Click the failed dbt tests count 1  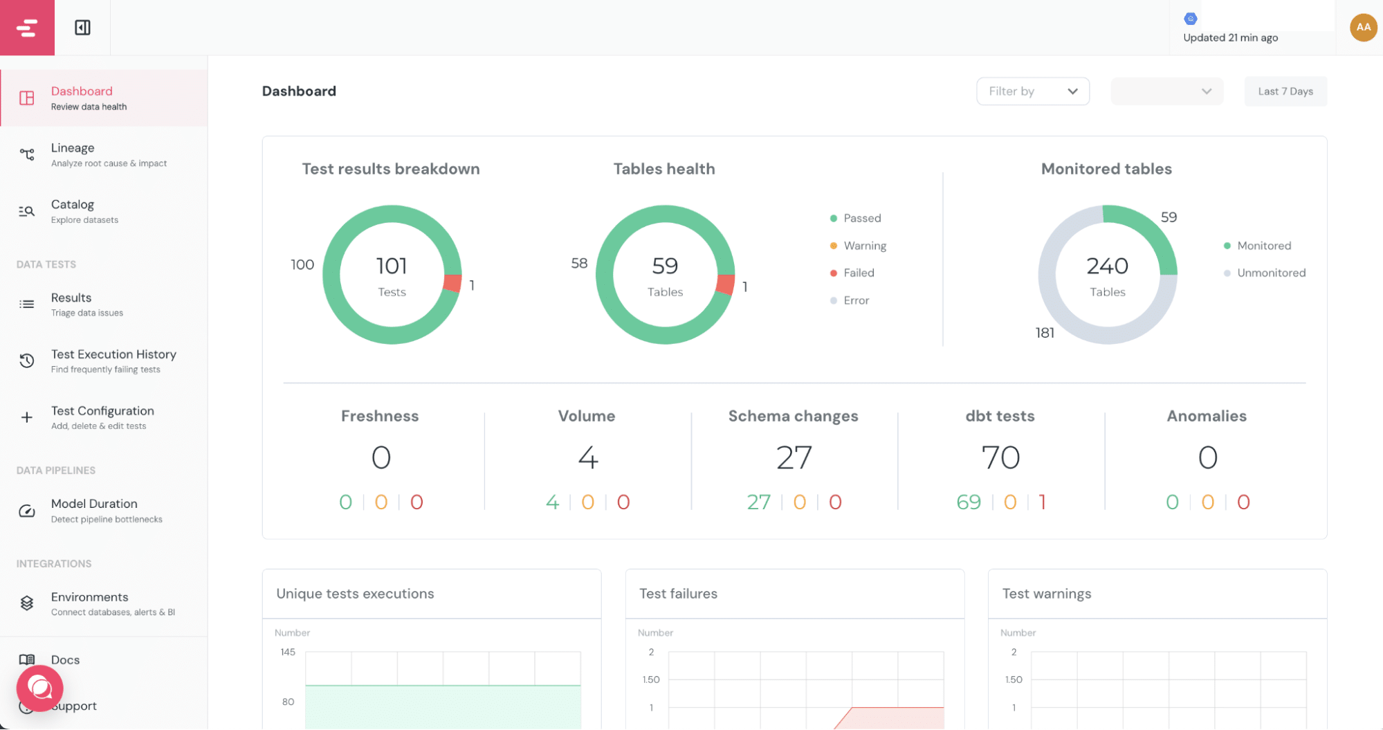[x=1042, y=502]
